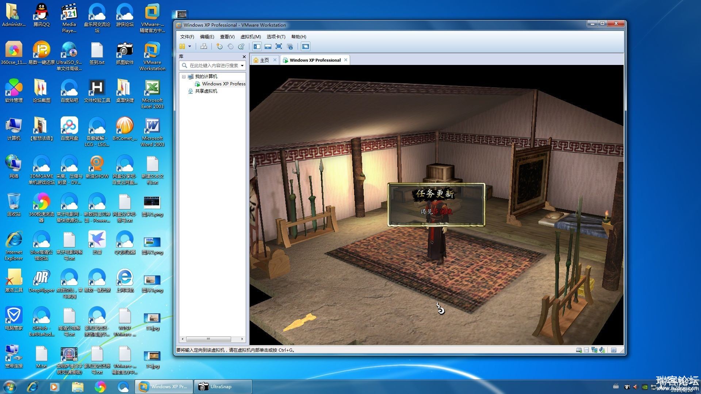The width and height of the screenshot is (701, 394).
Task: Click the hard disk status bar icon
Action: 579,350
